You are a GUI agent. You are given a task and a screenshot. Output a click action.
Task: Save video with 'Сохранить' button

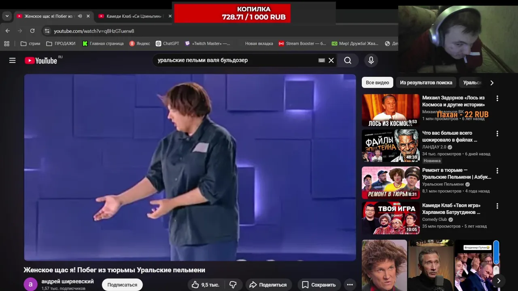(319, 285)
